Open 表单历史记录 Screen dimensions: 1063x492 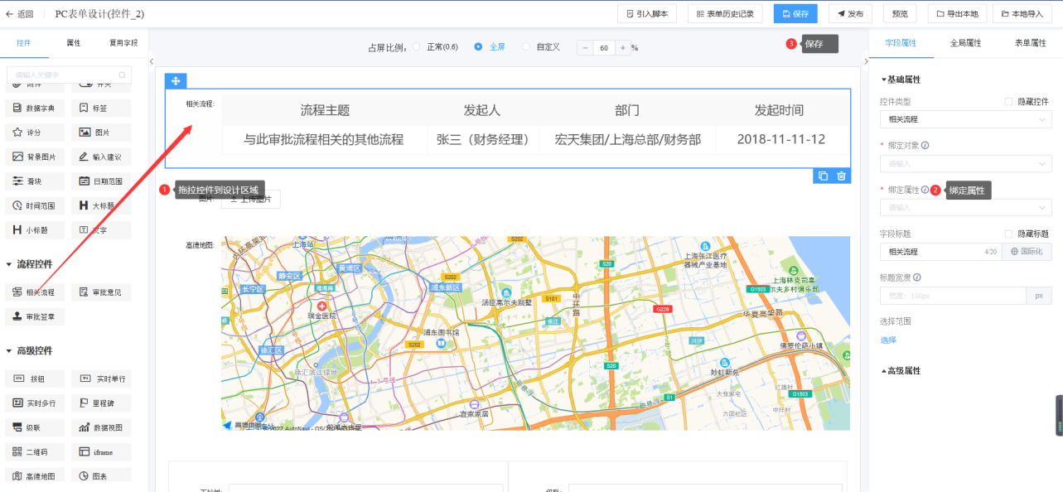point(725,14)
